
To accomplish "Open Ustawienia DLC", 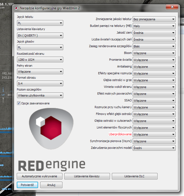I will [x=135, y=176].
